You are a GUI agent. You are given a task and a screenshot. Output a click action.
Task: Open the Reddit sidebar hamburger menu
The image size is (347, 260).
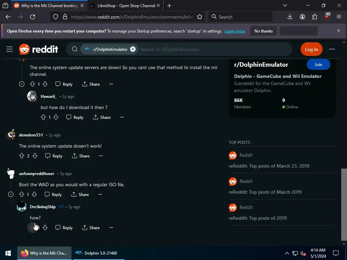[x=9, y=49]
